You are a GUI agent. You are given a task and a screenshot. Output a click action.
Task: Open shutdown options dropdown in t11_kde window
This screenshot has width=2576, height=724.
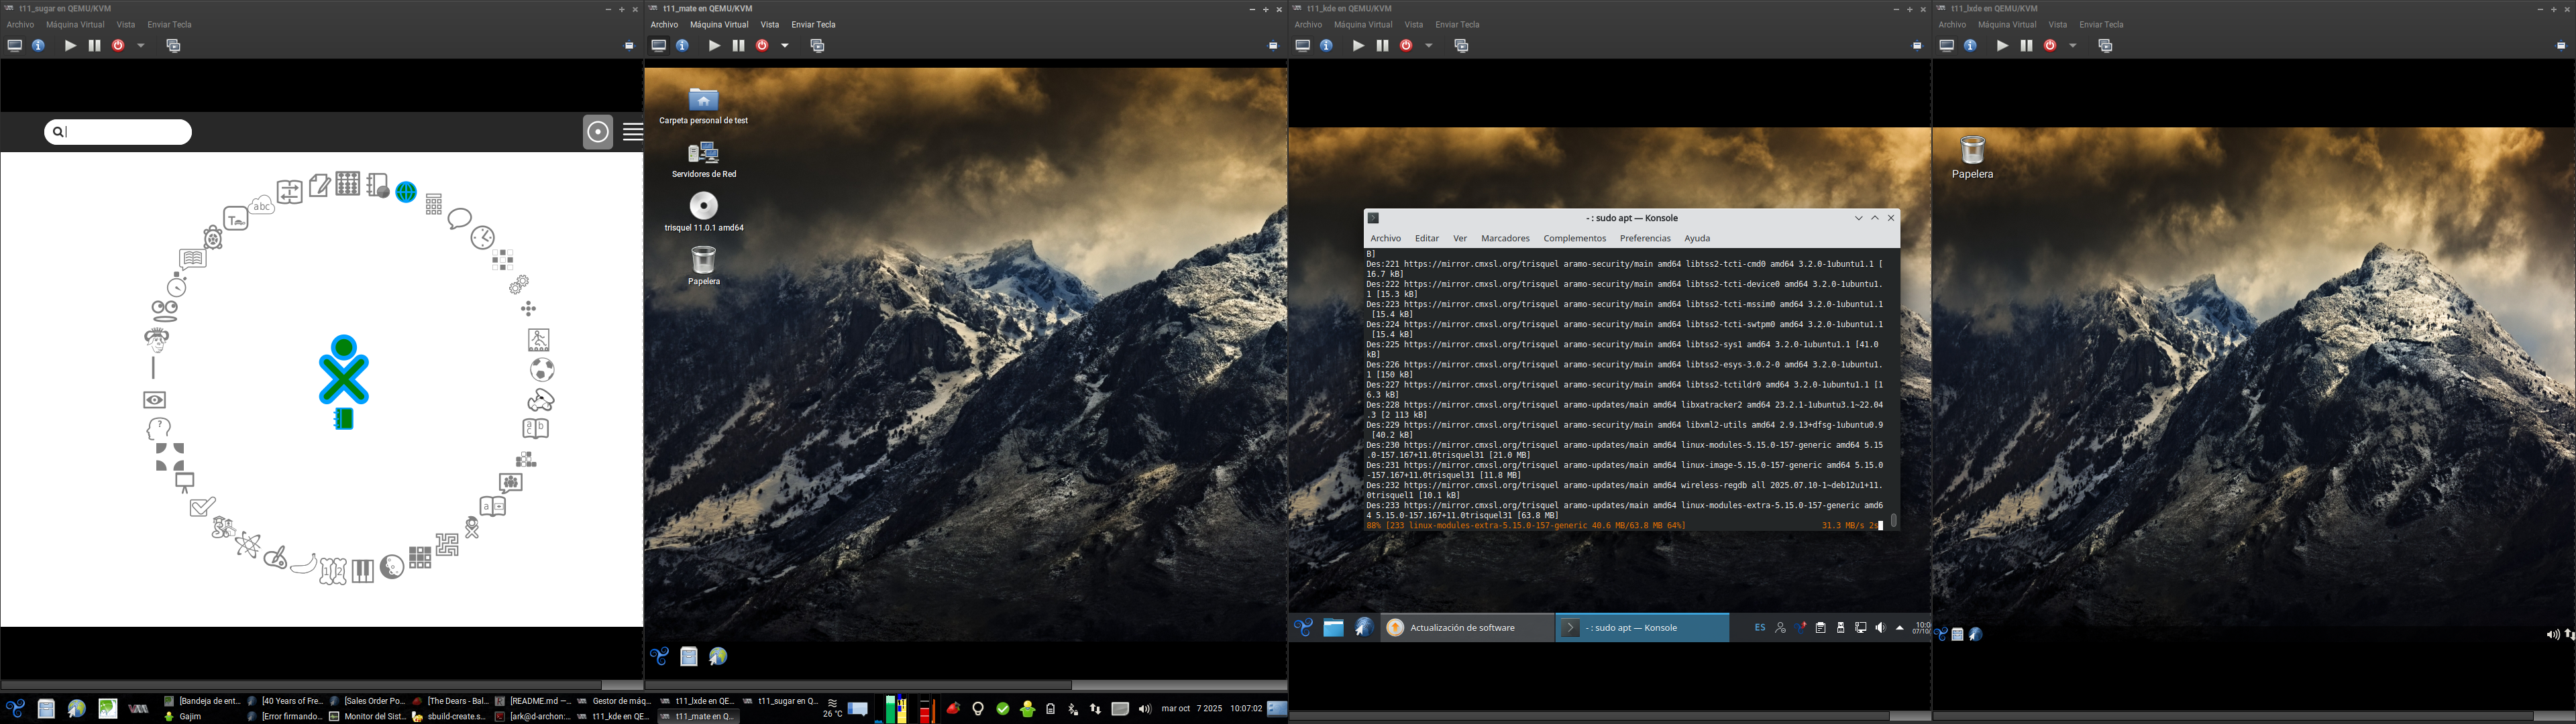(x=1429, y=46)
